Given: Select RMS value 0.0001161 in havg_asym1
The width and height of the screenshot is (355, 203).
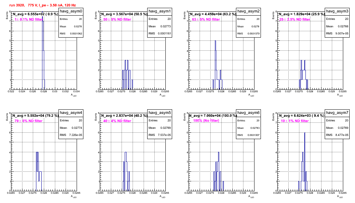Looking at the screenshot, I should [165, 34].
